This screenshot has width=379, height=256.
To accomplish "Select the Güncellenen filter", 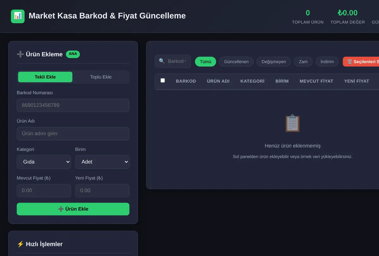I will (236, 62).
